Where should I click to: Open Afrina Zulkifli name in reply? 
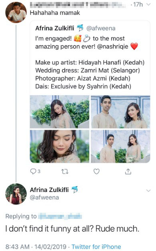coord(49,190)
